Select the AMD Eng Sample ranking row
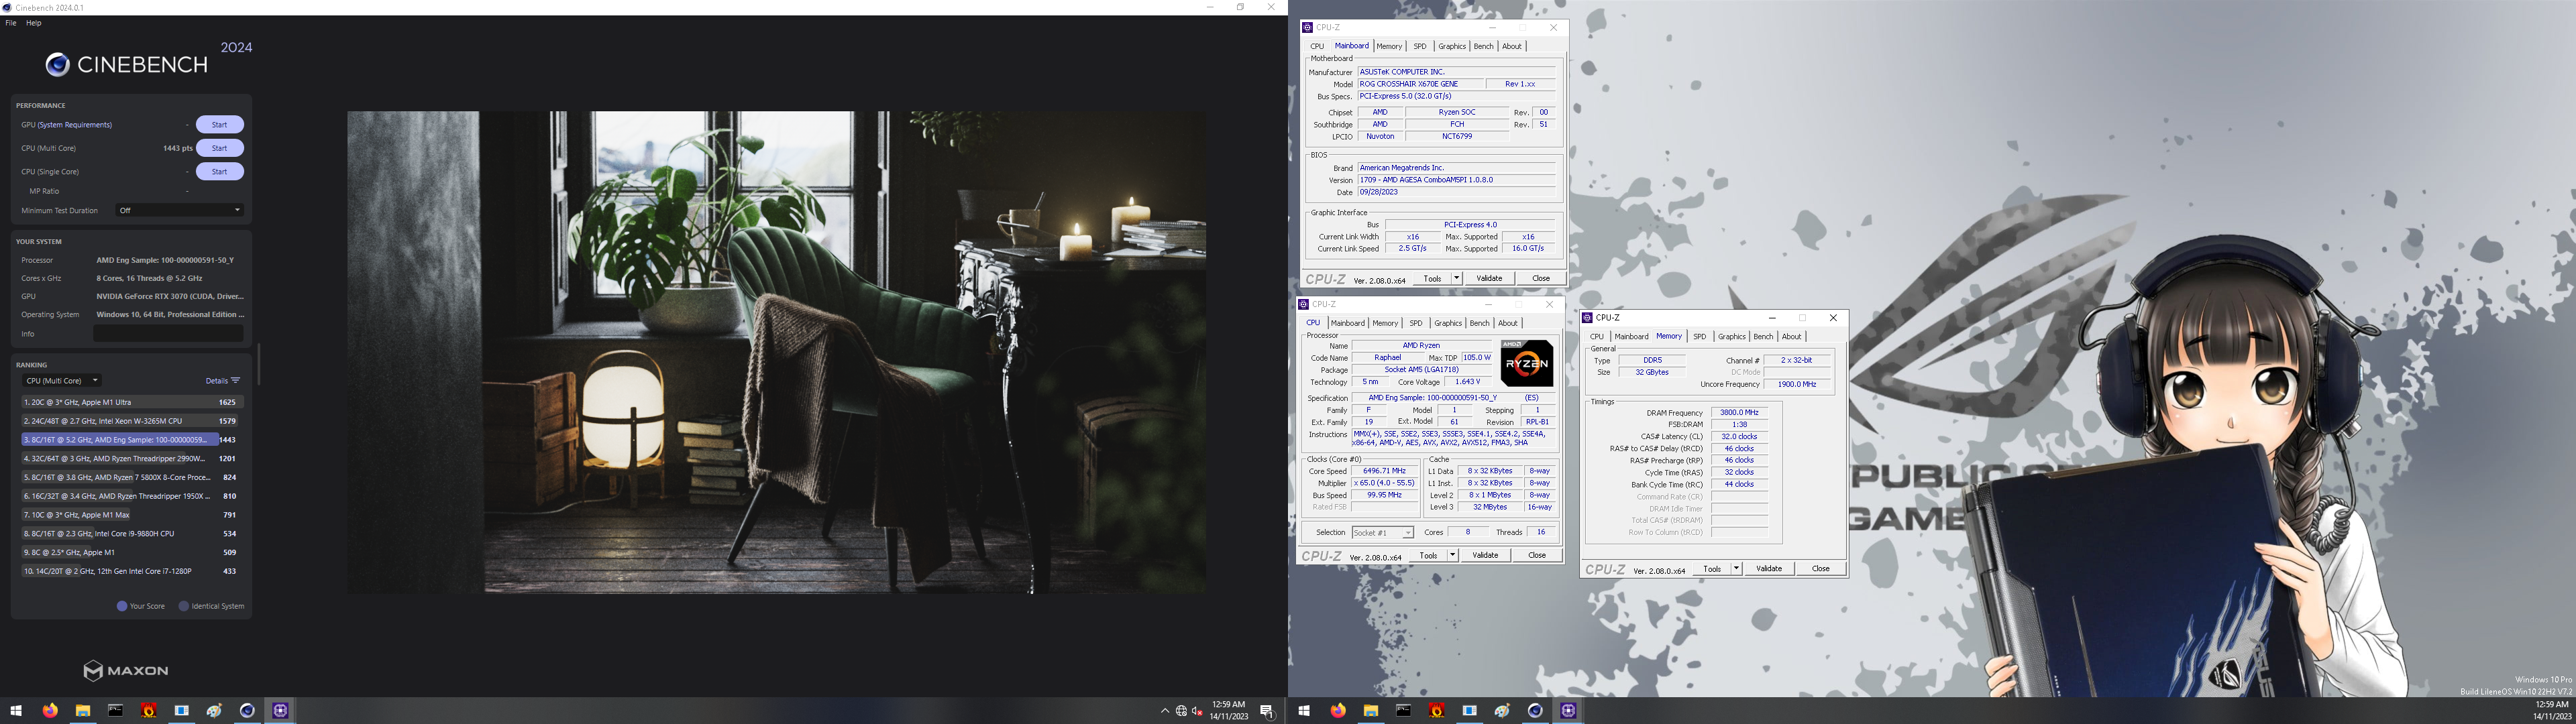 132,440
